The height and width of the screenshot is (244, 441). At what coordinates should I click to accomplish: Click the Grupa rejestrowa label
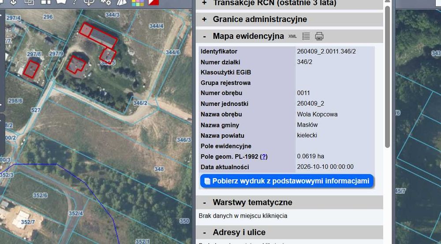tap(225, 83)
